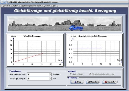
Task: Open the Option menu
Action: tap(16, 6)
